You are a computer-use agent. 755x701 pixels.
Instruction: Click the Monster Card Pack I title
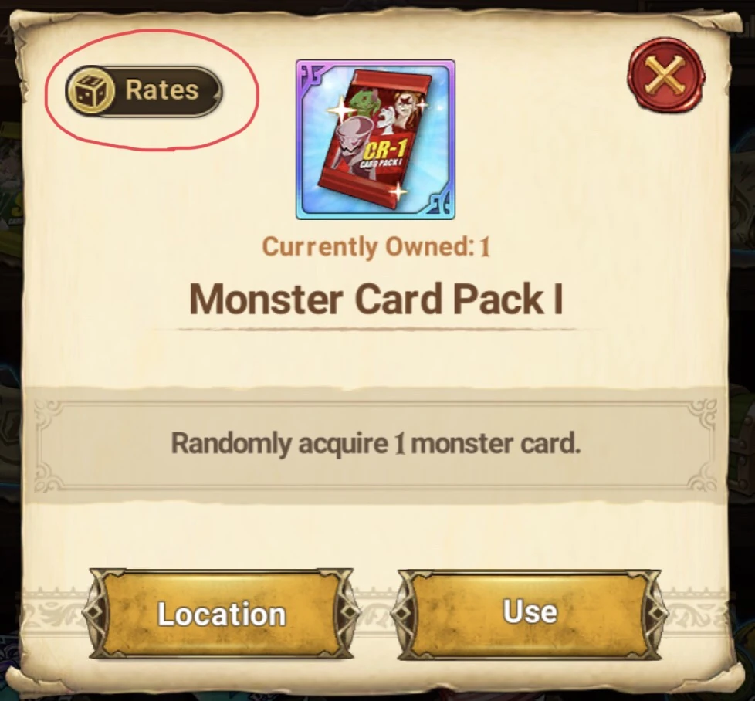376,300
